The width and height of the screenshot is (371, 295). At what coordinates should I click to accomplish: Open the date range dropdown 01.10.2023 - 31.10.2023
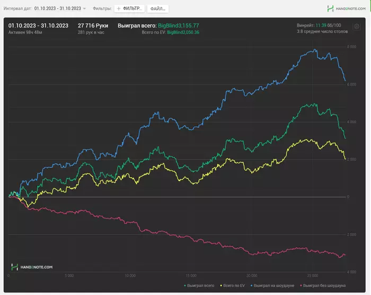[58, 9]
